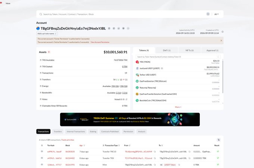Open block 86283020 link
The width and height of the screenshot is (254, 168).
[x=70, y=152]
